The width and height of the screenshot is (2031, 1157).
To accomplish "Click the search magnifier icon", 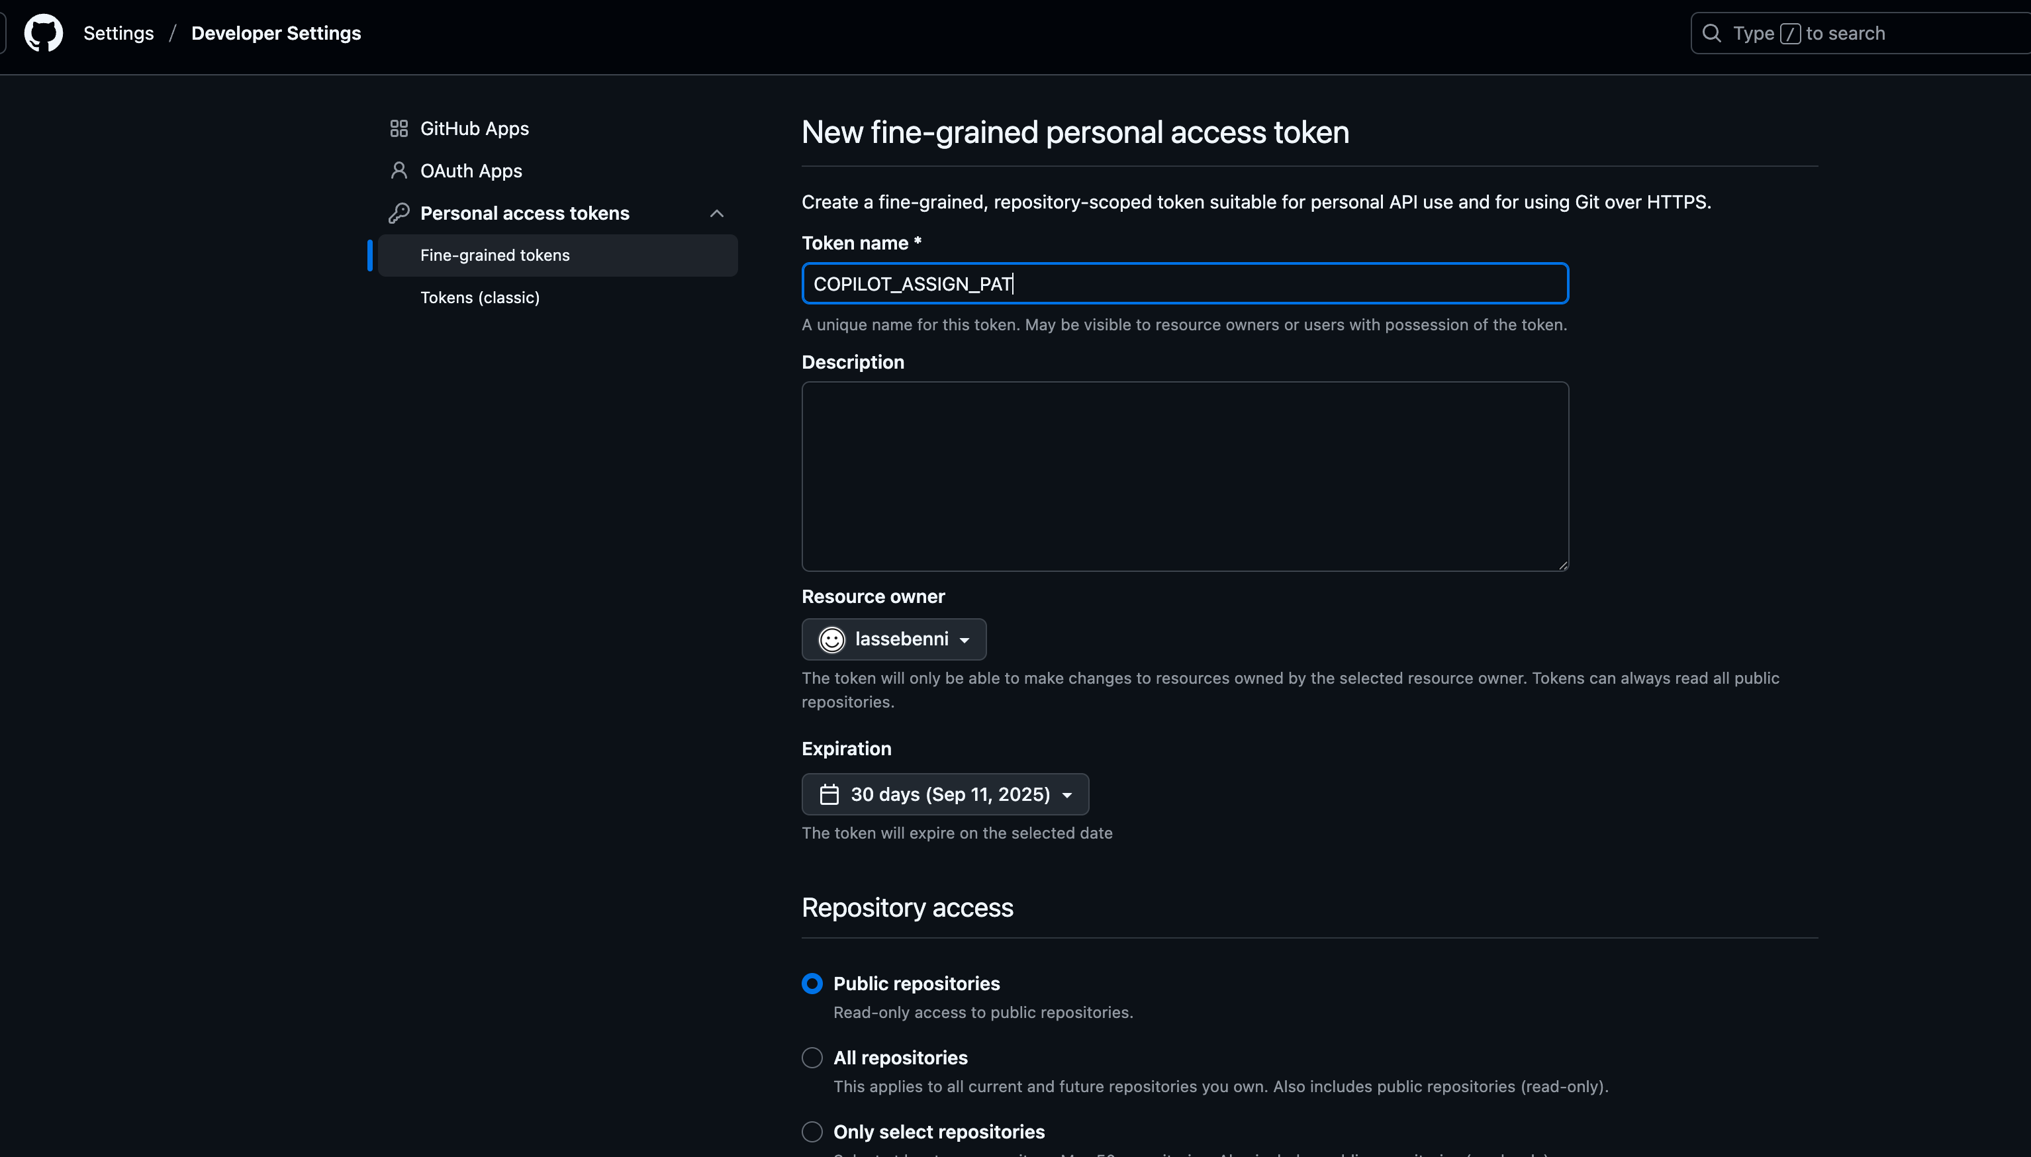I will pyautogui.click(x=1711, y=33).
